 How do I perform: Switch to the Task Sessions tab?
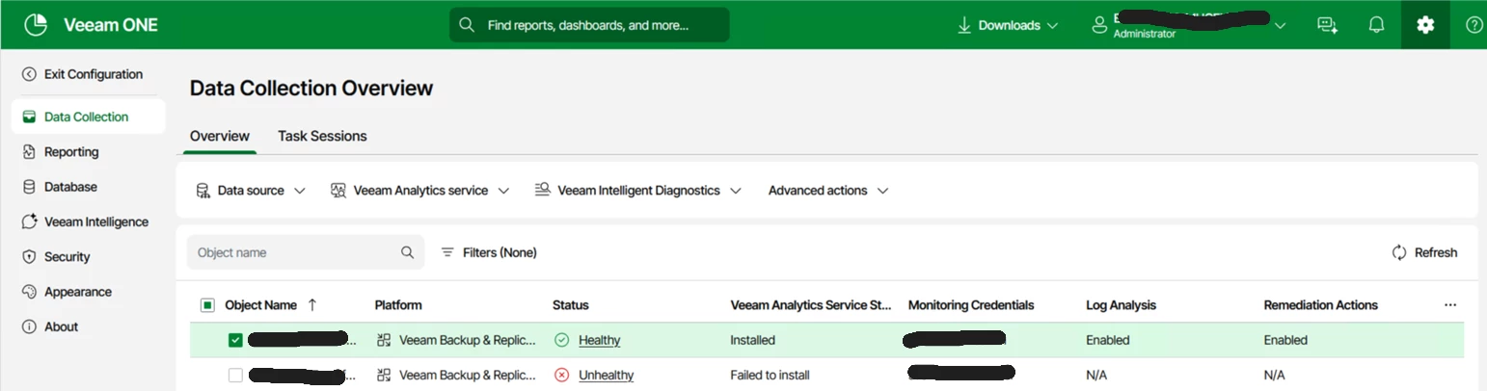322,136
